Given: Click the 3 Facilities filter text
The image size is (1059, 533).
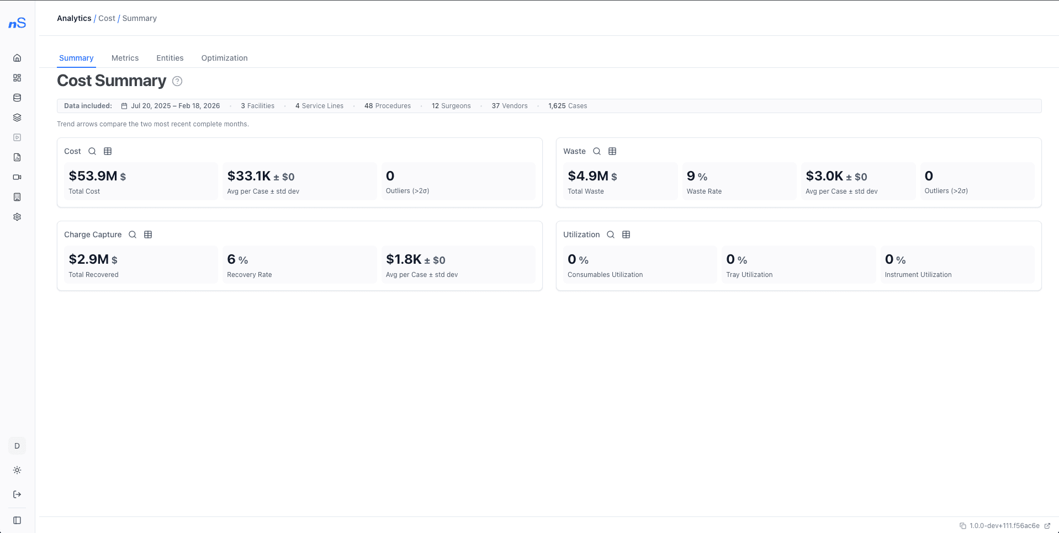Looking at the screenshot, I should point(258,106).
